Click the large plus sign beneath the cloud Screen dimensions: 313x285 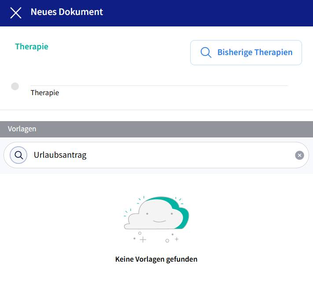[x=143, y=240]
